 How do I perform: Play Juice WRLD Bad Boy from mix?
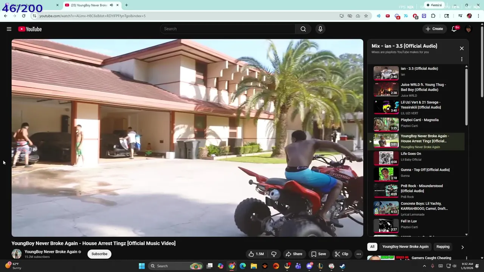(416, 90)
